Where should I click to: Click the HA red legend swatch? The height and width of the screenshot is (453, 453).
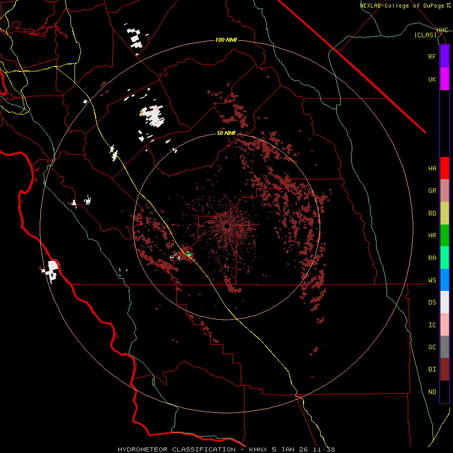point(444,168)
